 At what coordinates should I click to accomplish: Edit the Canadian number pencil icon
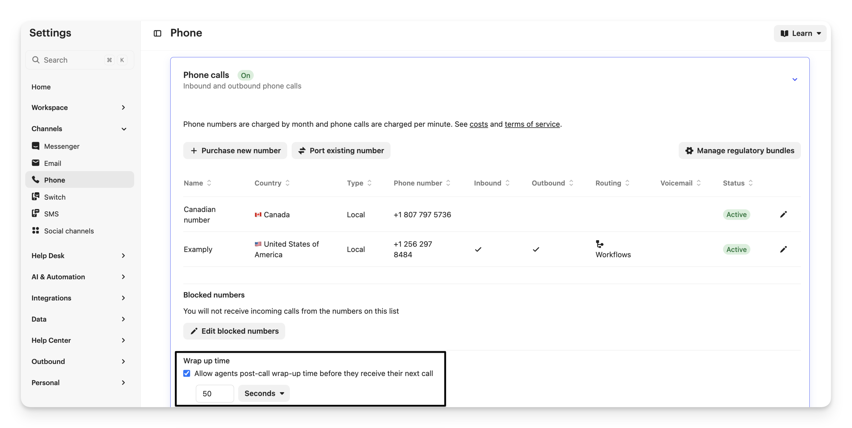[x=783, y=215]
